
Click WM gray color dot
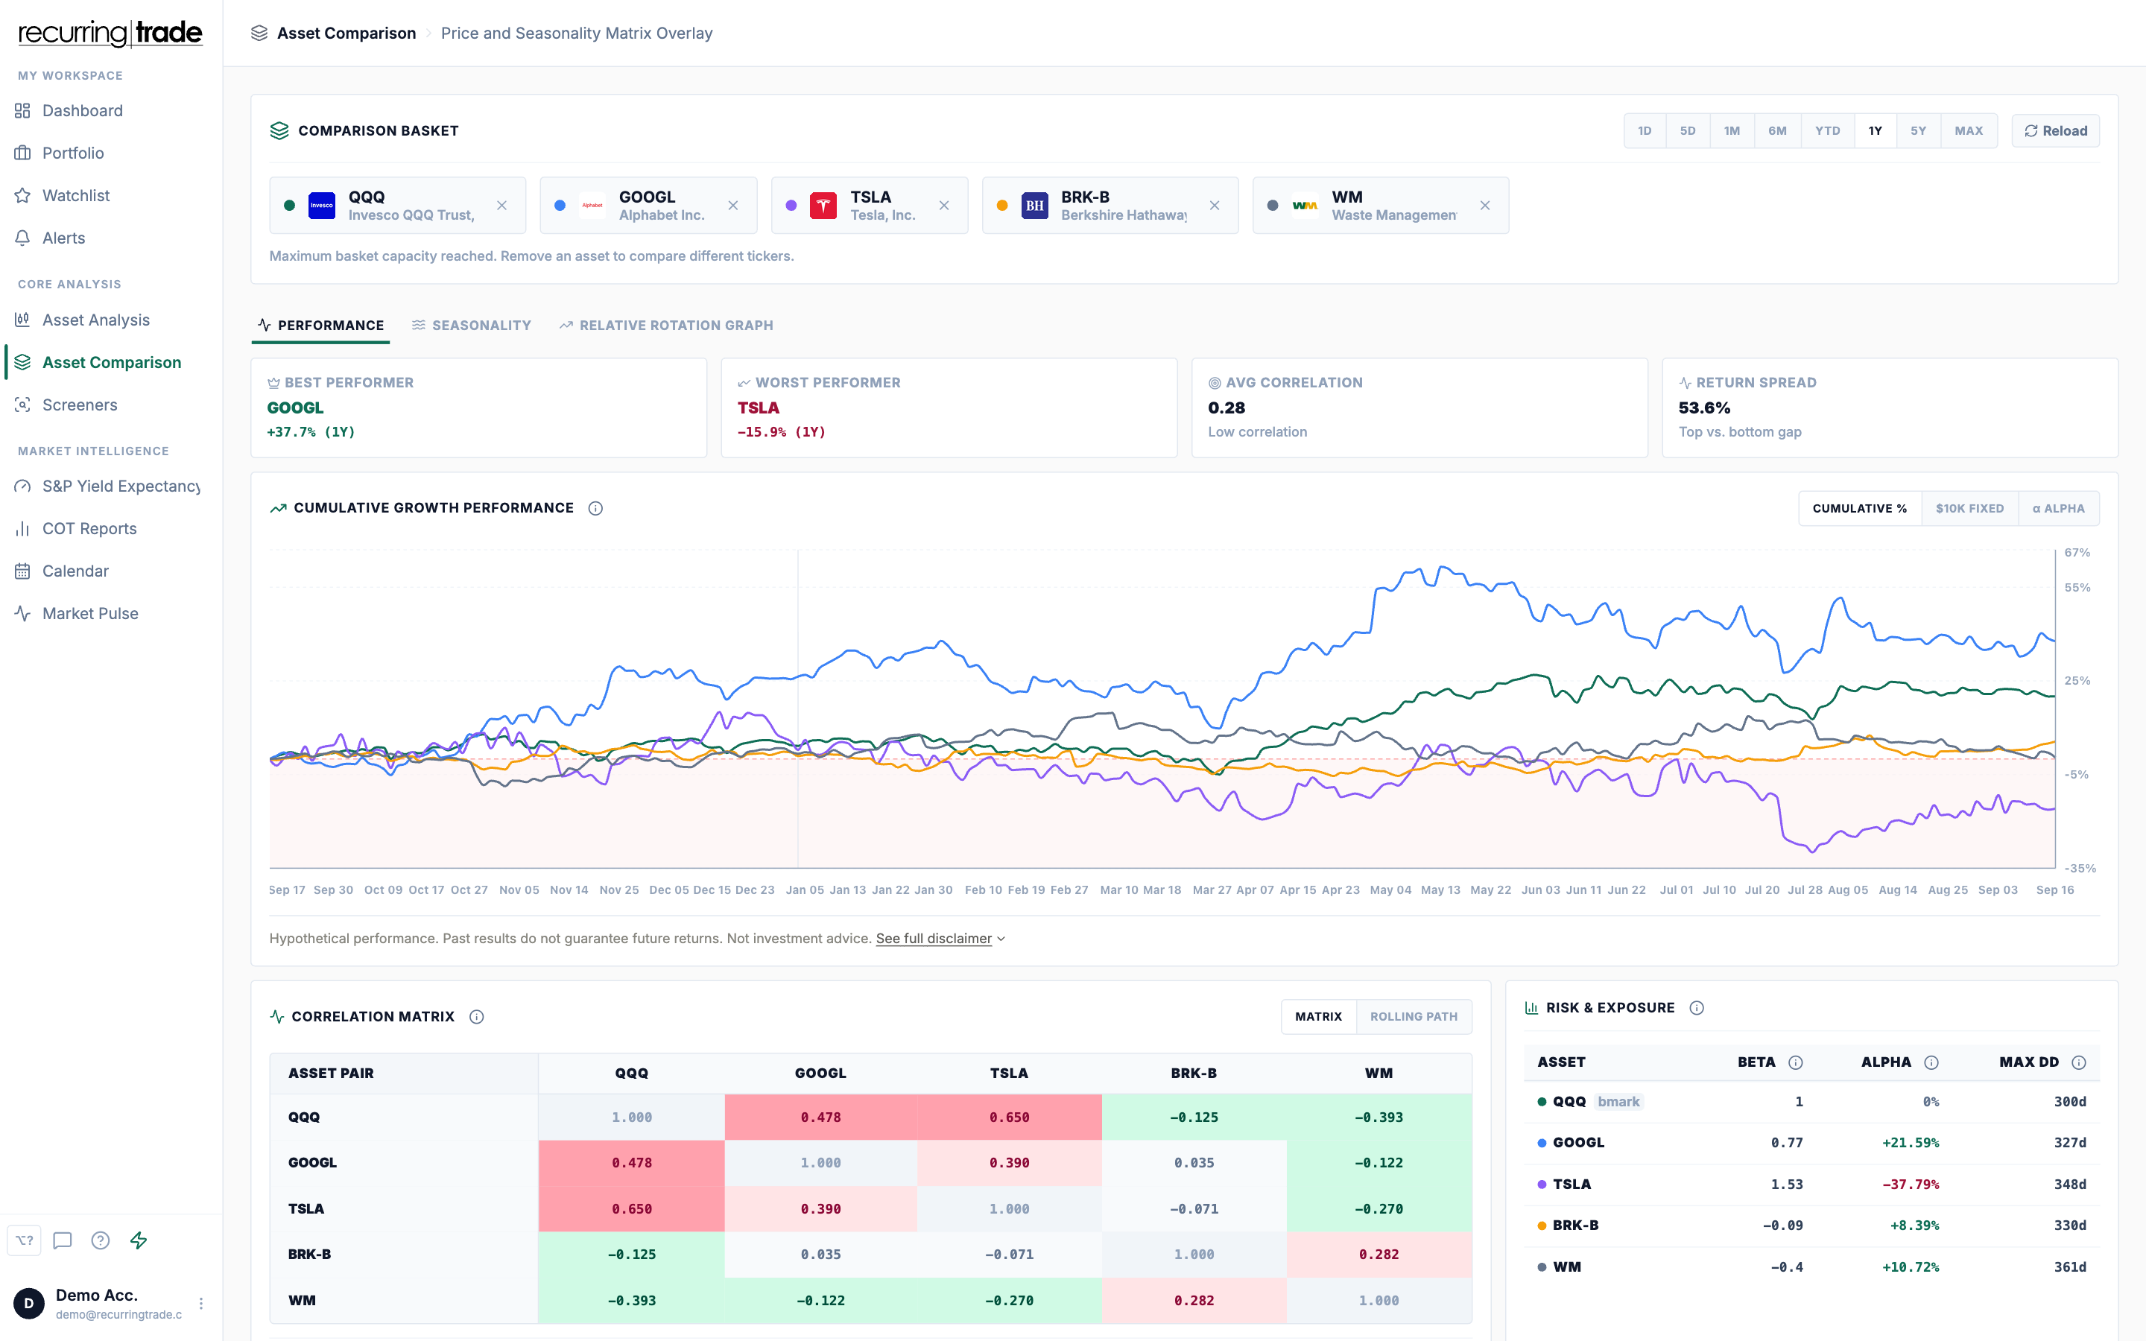(x=1273, y=206)
